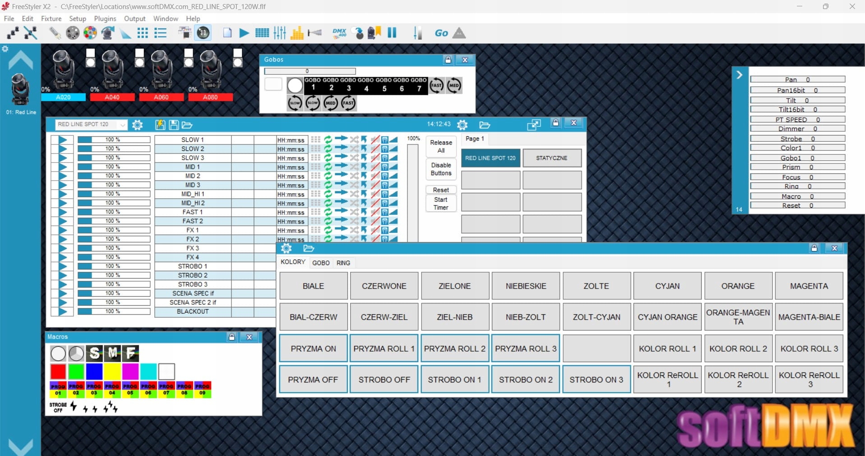Click the STATYCZNE button
The image size is (865, 456).
coord(552,158)
